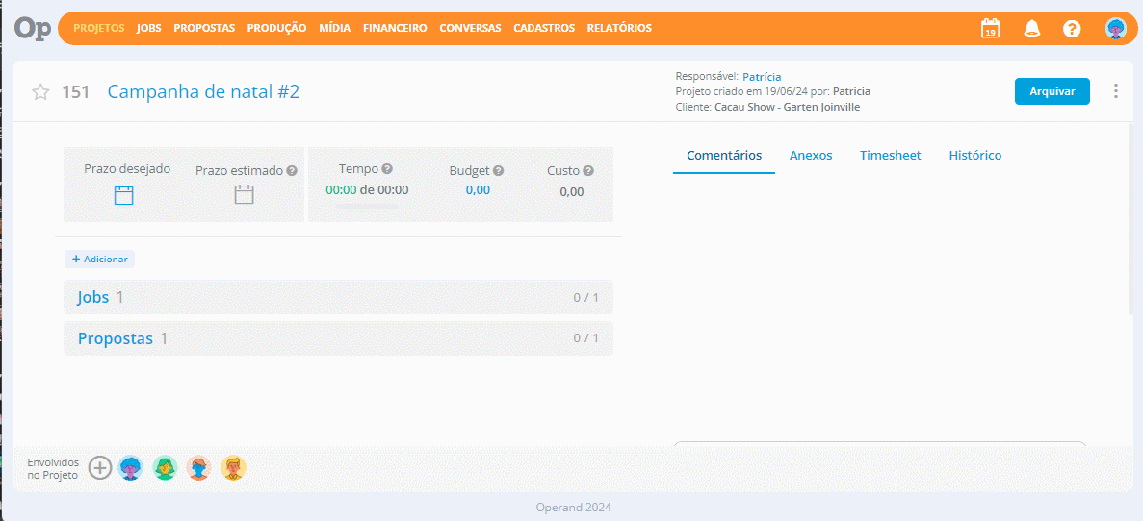Open the calendar icon in top bar
The width and height of the screenshot is (1143, 521).
click(991, 29)
